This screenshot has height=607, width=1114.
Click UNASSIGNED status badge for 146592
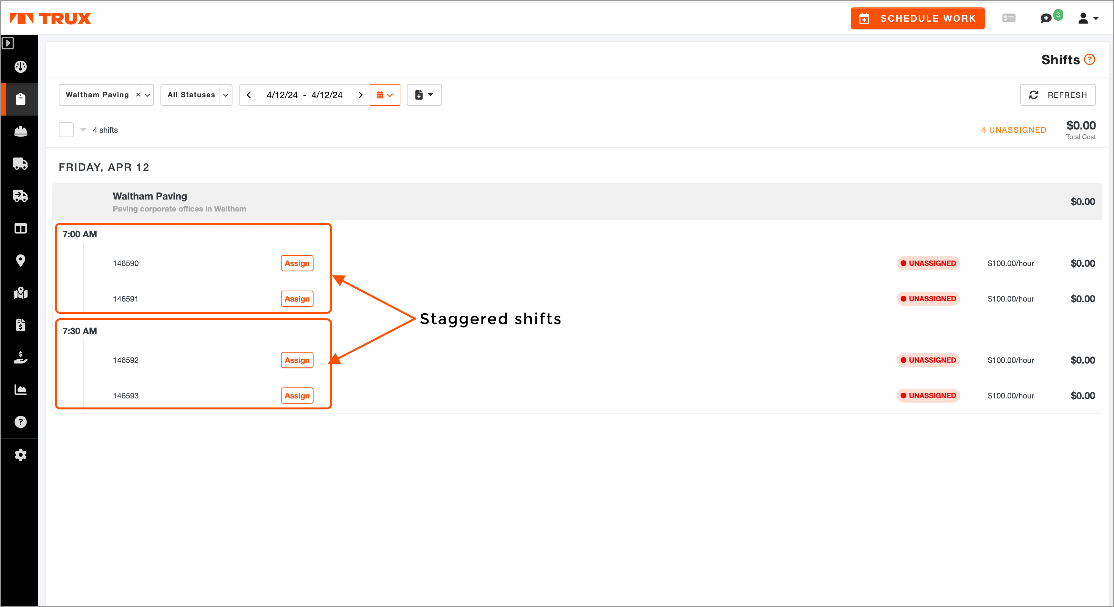point(928,360)
